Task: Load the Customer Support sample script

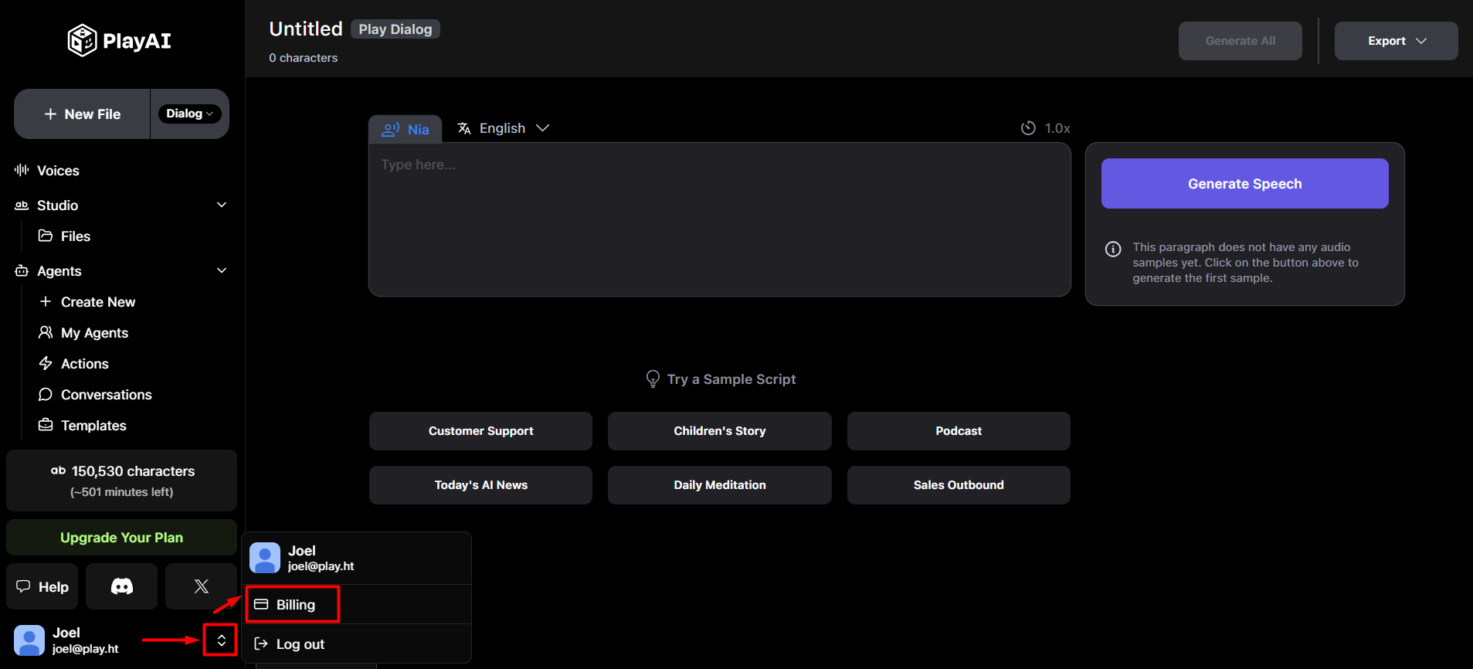Action: tap(480, 430)
